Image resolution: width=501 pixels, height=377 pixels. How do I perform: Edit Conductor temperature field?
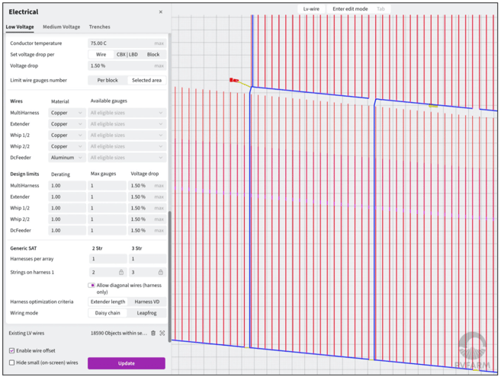[x=127, y=43]
